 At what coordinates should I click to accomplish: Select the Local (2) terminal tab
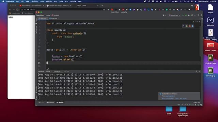pos(57,72)
